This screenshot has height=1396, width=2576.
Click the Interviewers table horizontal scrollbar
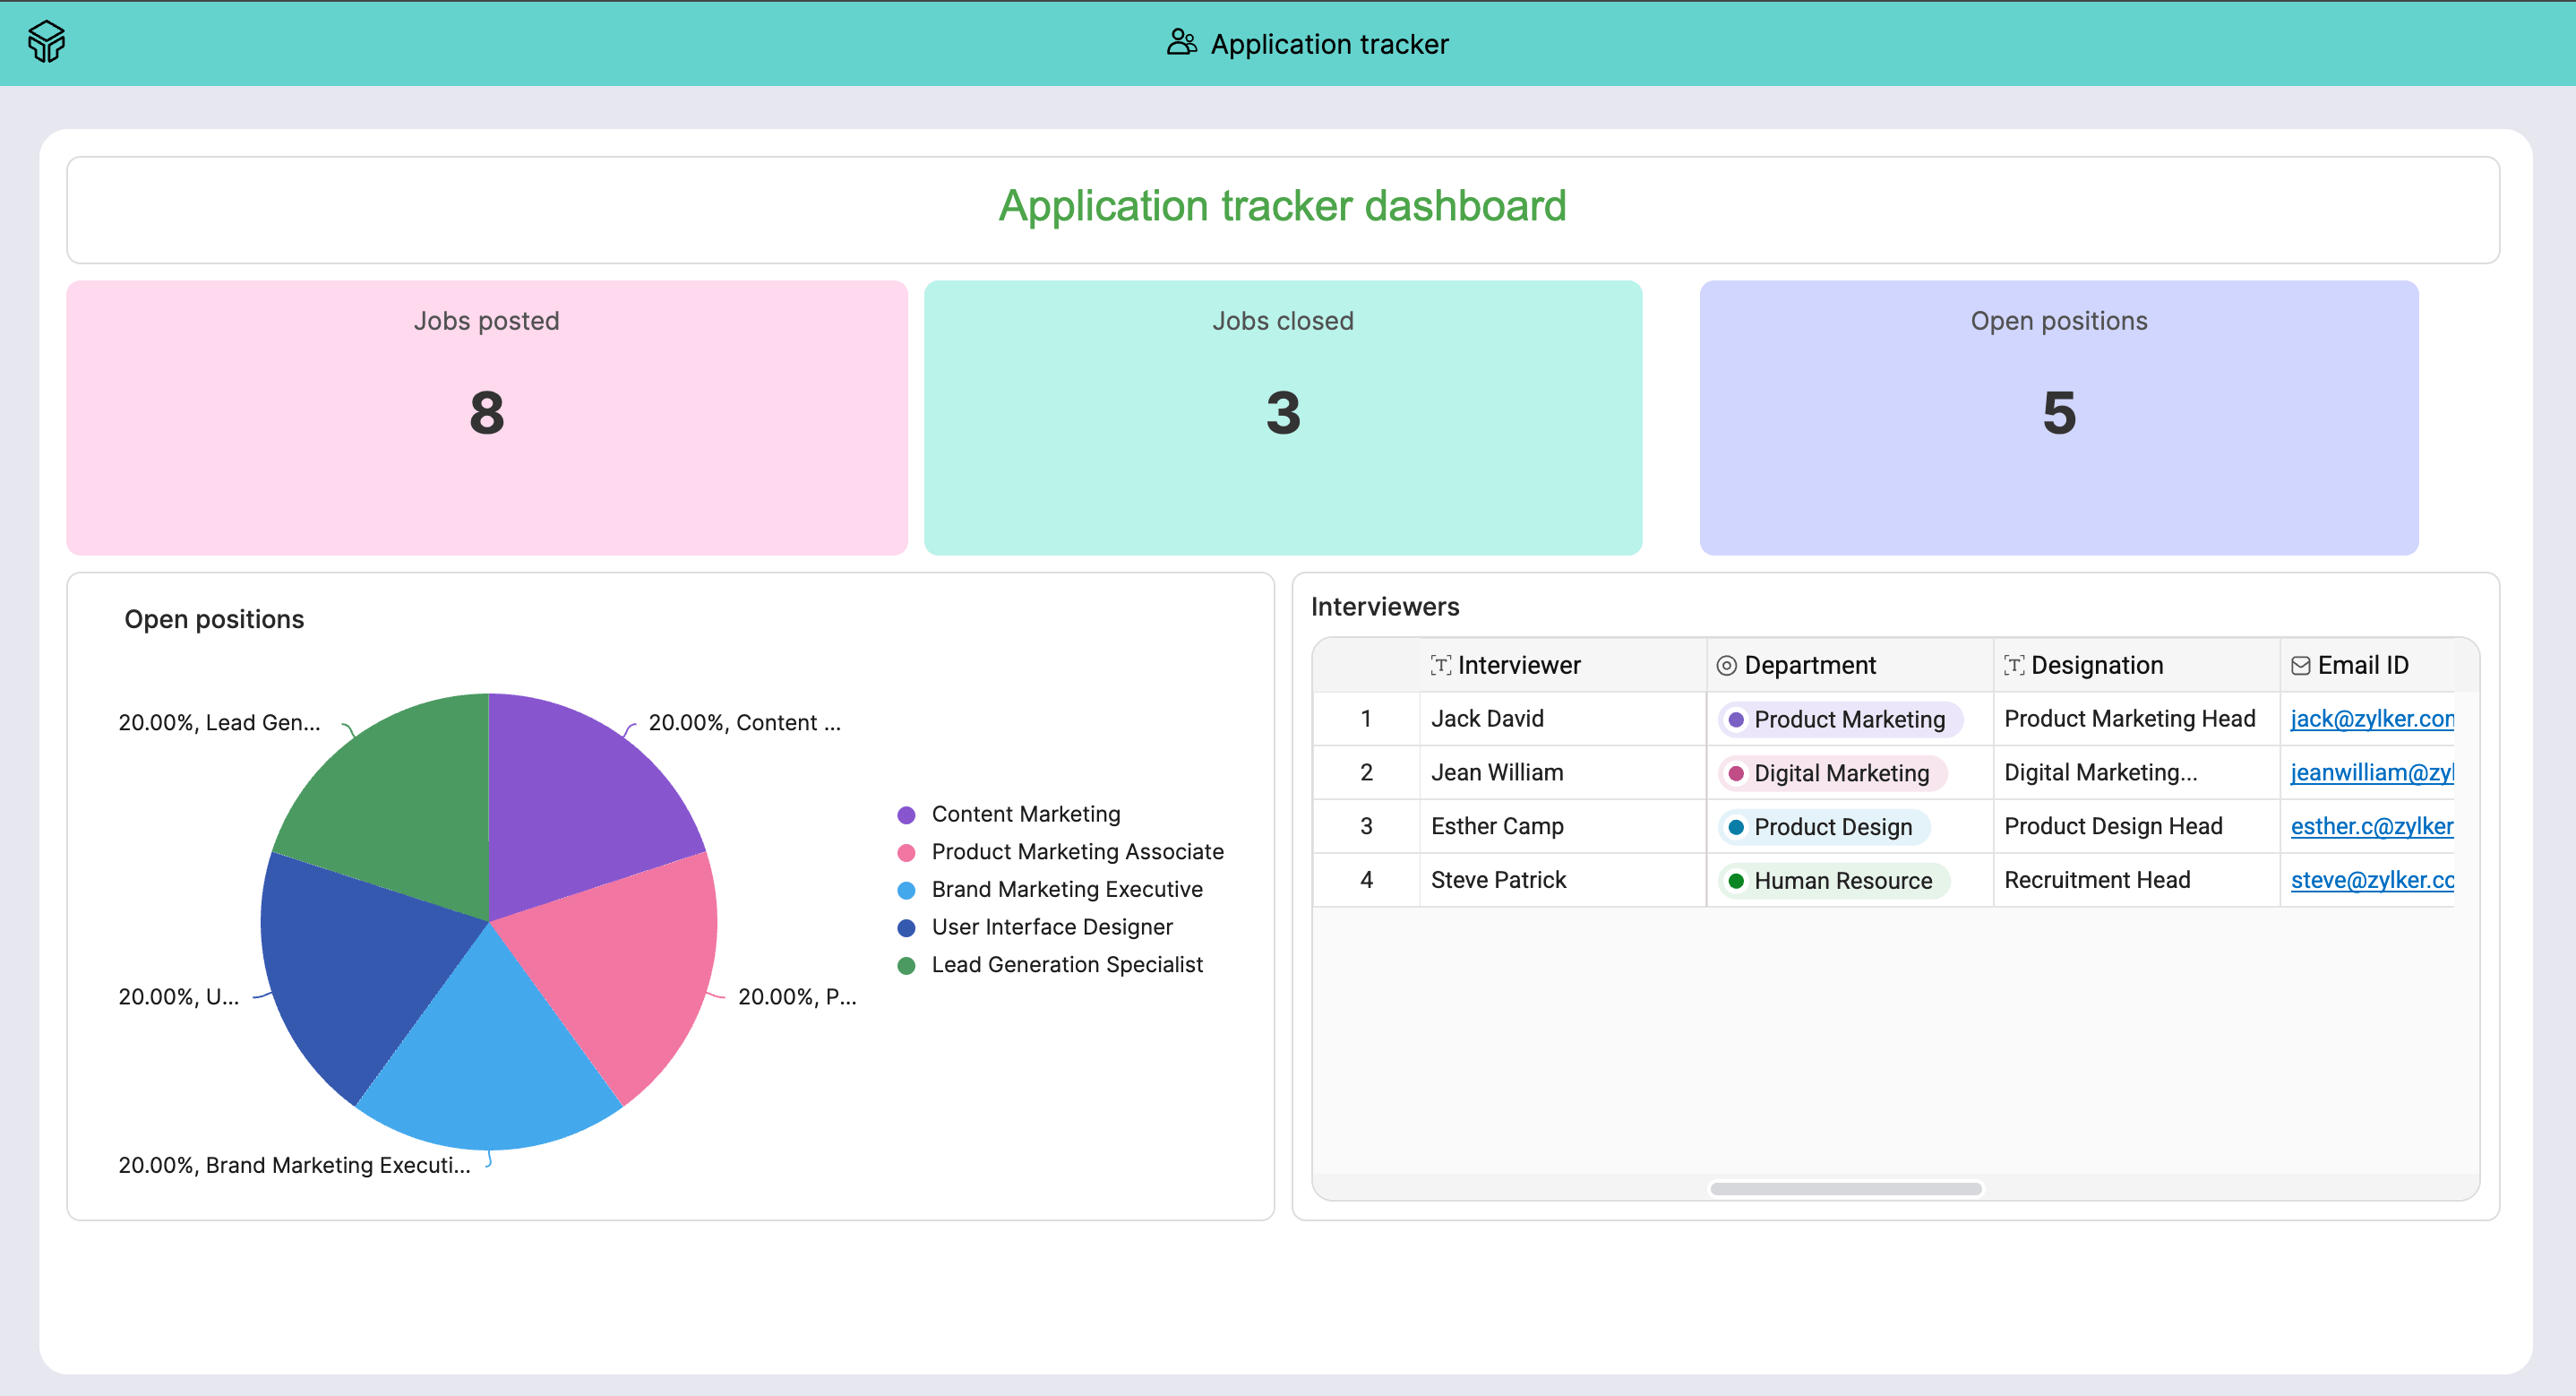1845,1189
